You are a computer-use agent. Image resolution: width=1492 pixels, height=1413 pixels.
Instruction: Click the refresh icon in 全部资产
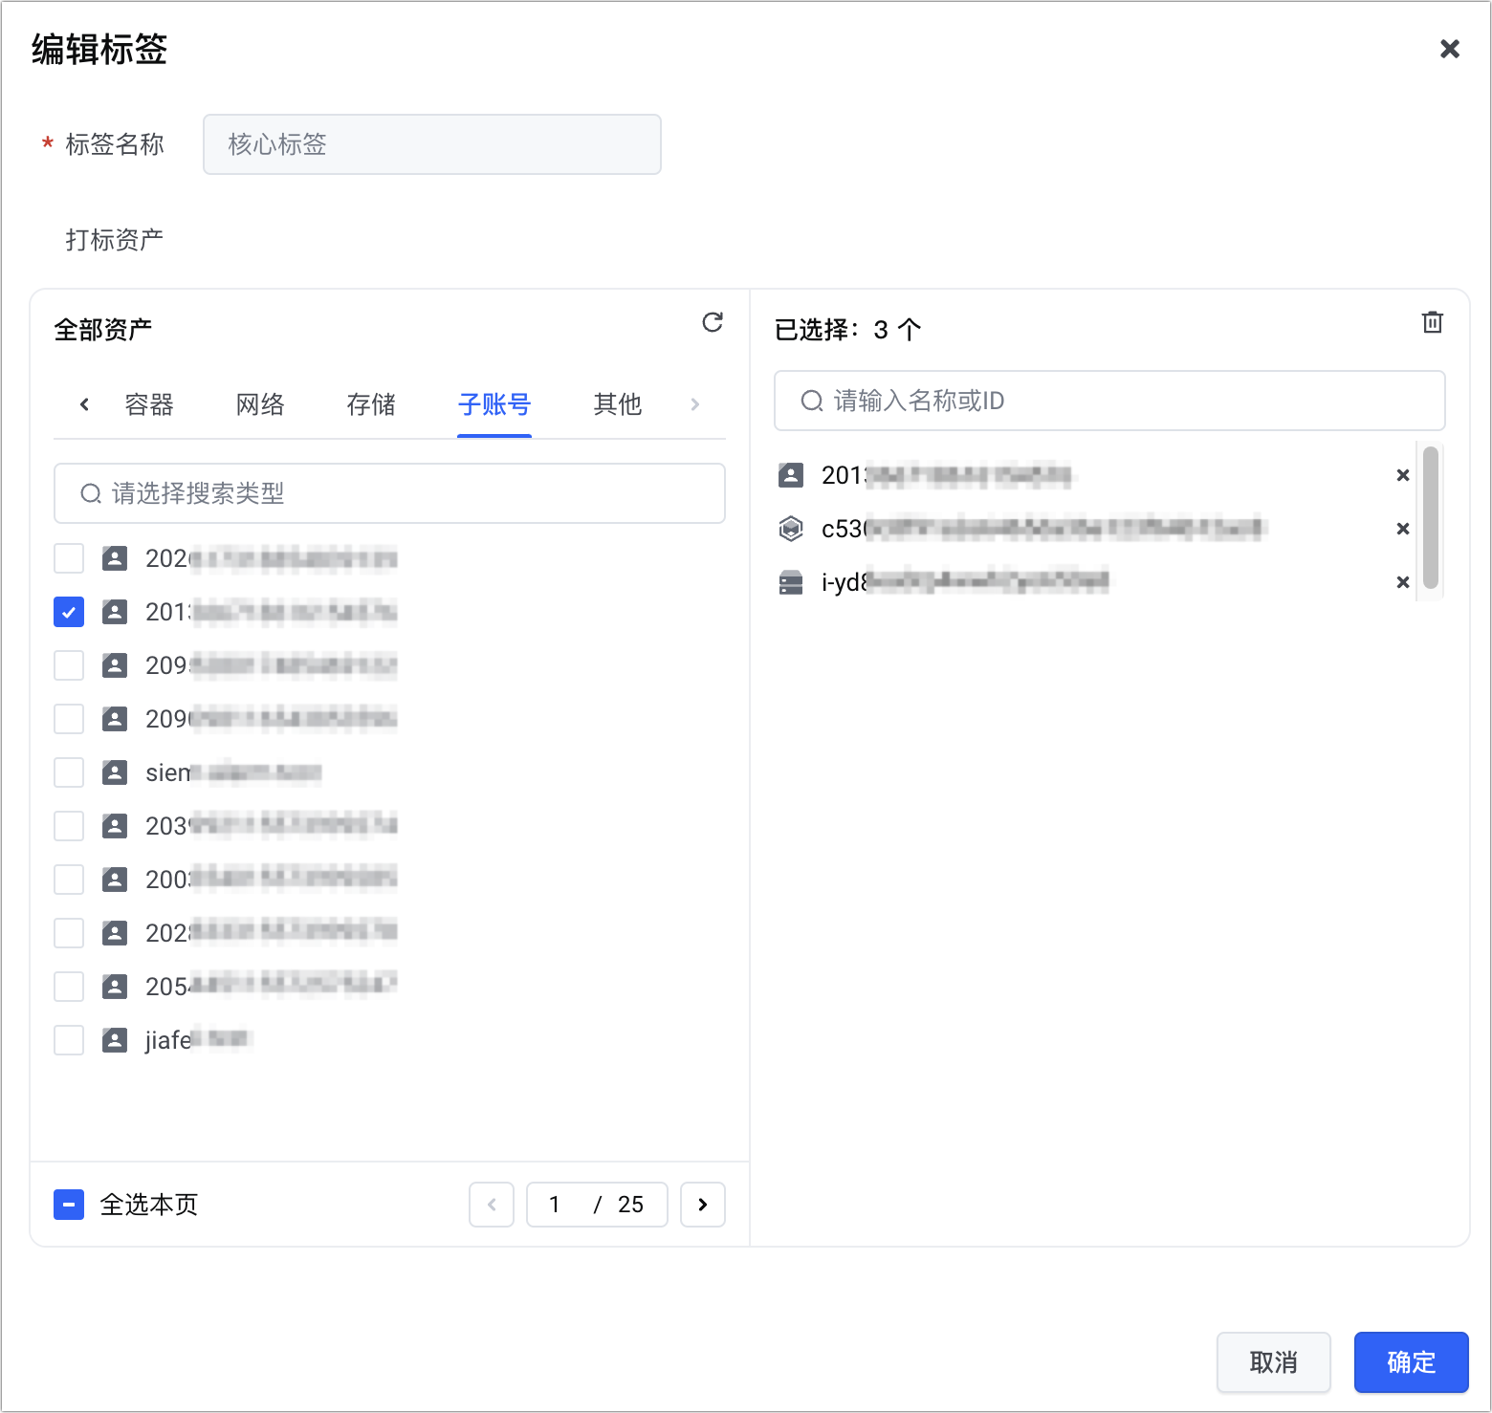click(x=713, y=322)
